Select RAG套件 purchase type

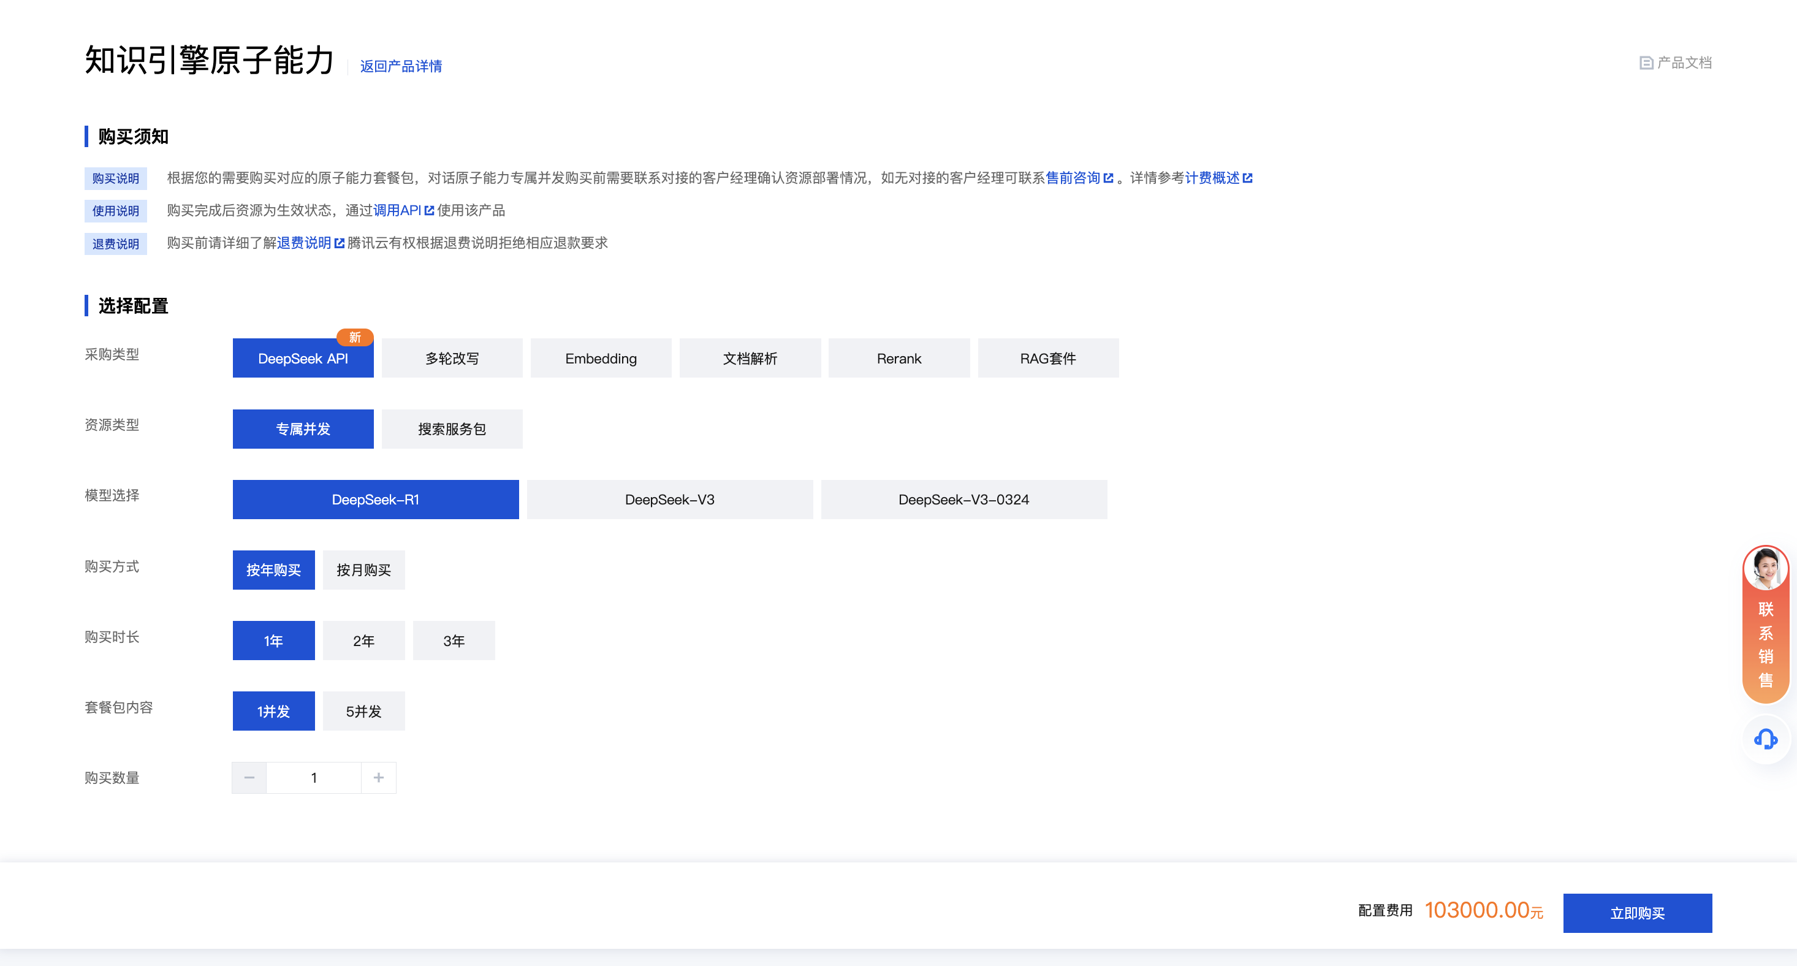click(1048, 358)
